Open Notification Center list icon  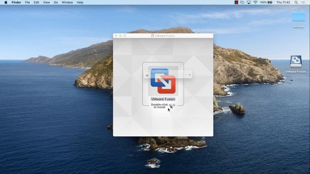click(x=303, y=2)
